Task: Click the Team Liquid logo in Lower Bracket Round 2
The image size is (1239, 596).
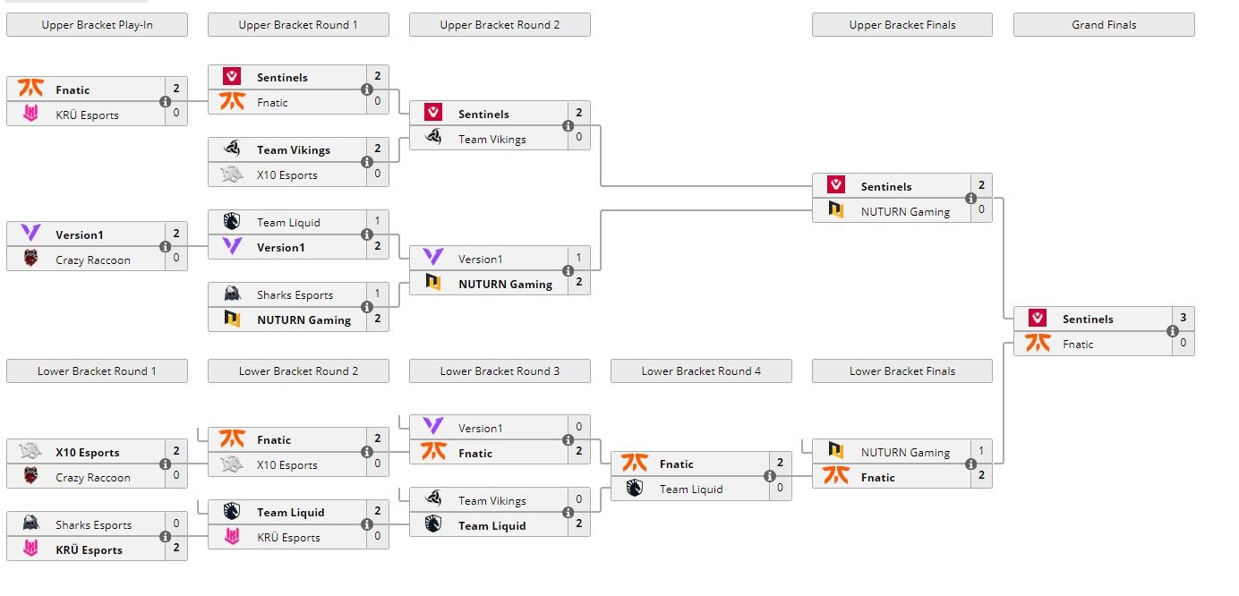Action: (233, 512)
